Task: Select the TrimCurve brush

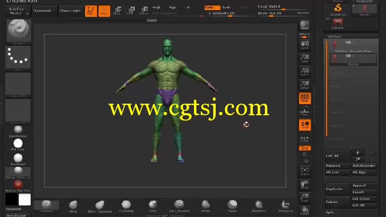Action: pyautogui.click(x=285, y=206)
